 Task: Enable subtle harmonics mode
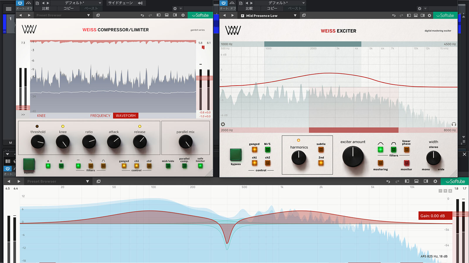coord(321,150)
